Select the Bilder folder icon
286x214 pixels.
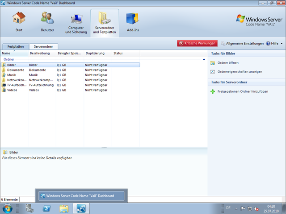(4, 65)
